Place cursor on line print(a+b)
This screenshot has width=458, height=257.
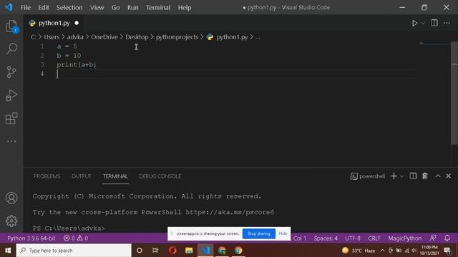(x=77, y=65)
